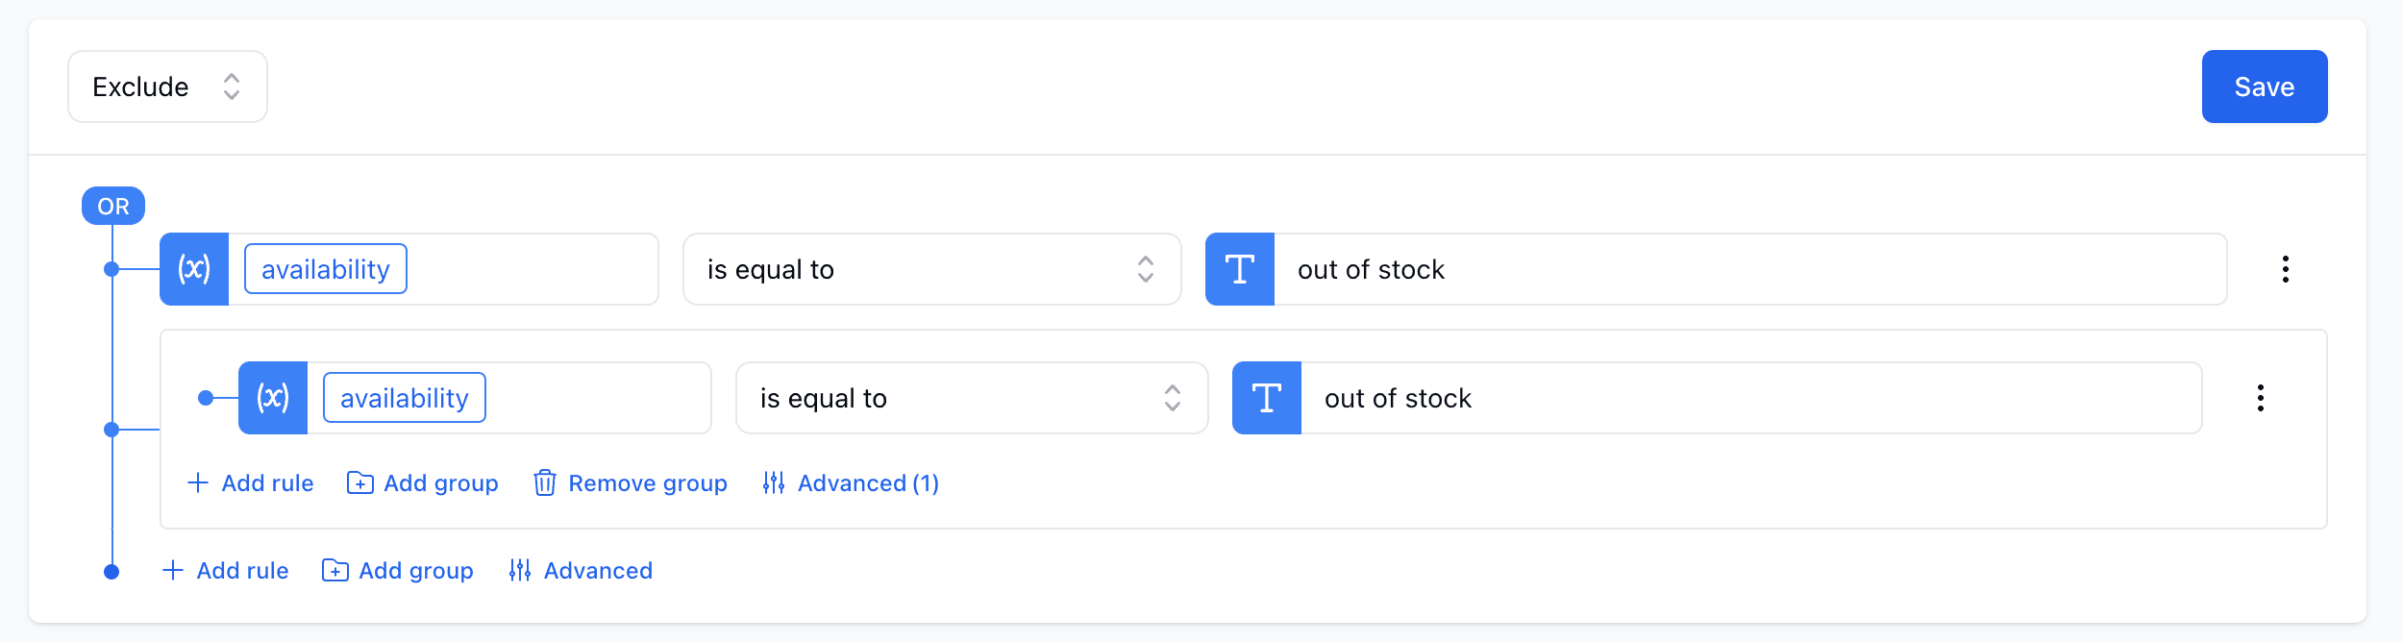2403x642 pixels.
Task: Click the OR operator badge
Action: tap(112, 205)
